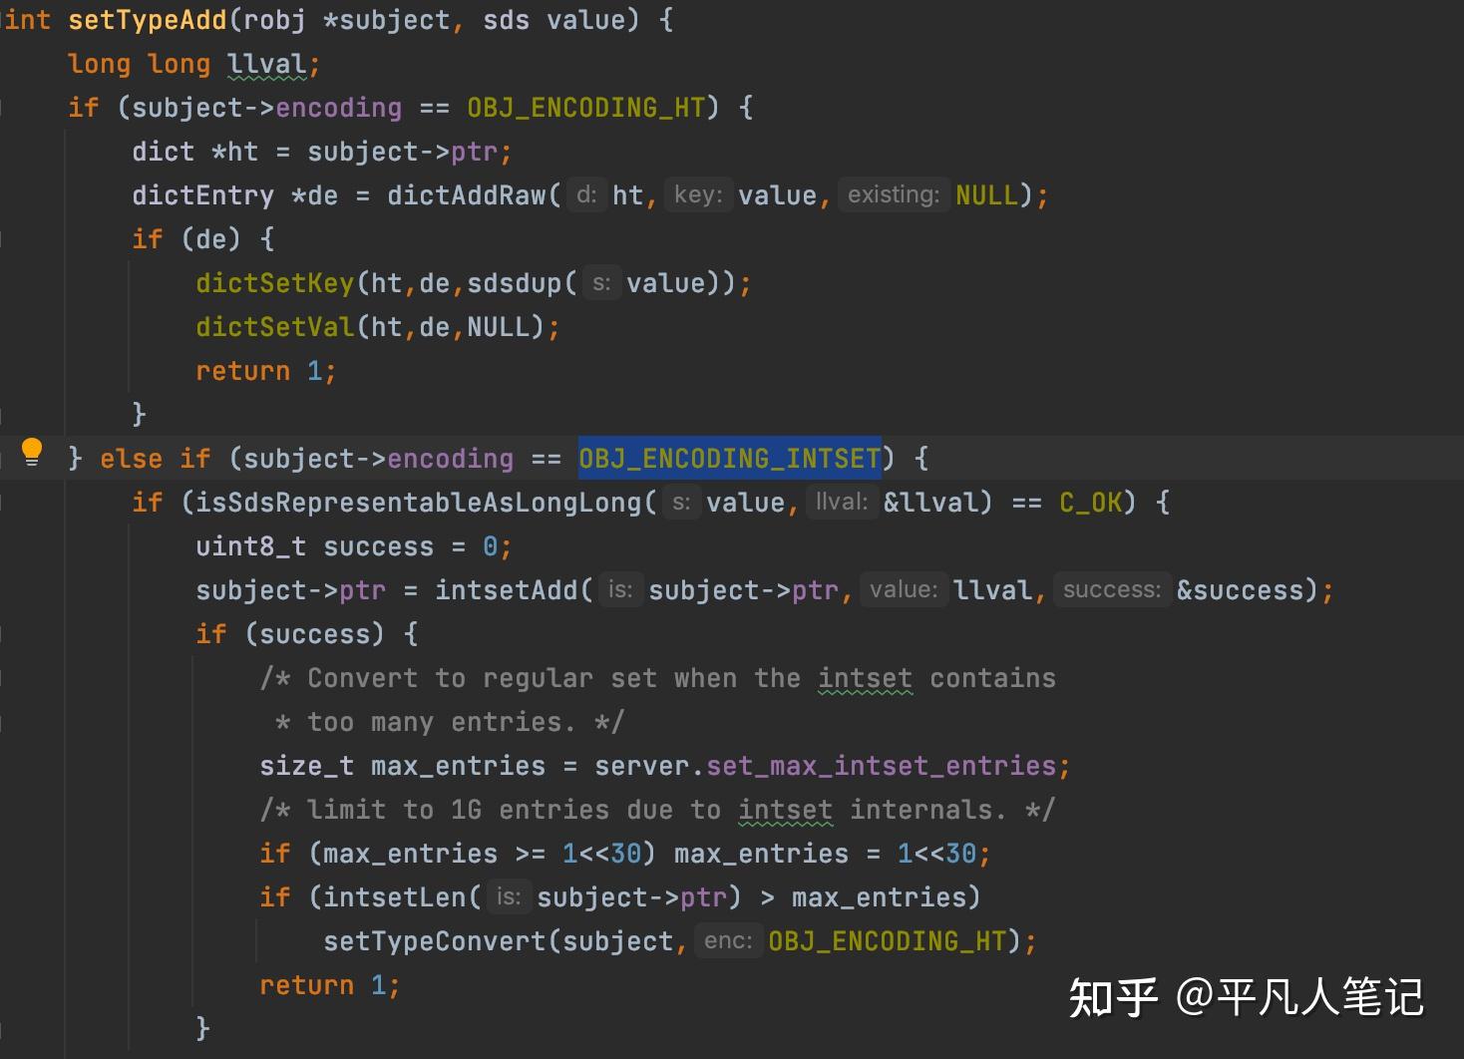Screen dimensions: 1464x1059
Task: Click the 's:' hint inside sdsdup call
Action: pos(601,282)
